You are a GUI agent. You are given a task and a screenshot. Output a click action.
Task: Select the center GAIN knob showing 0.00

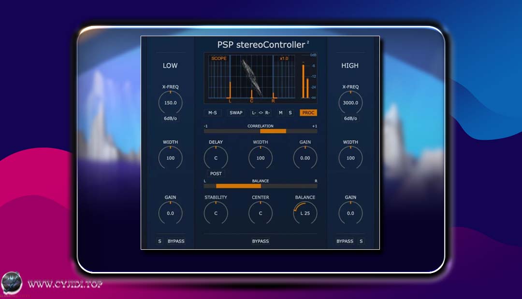(305, 158)
